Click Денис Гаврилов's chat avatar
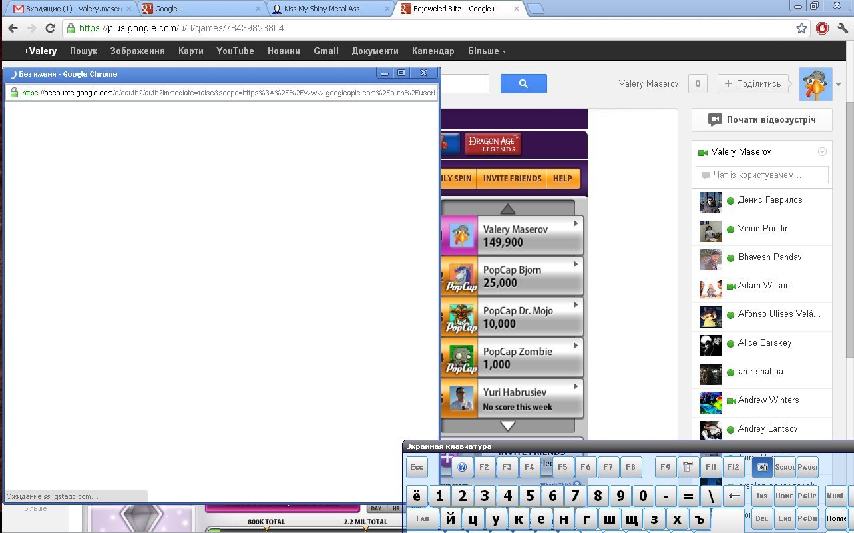This screenshot has width=854, height=533. (x=711, y=202)
